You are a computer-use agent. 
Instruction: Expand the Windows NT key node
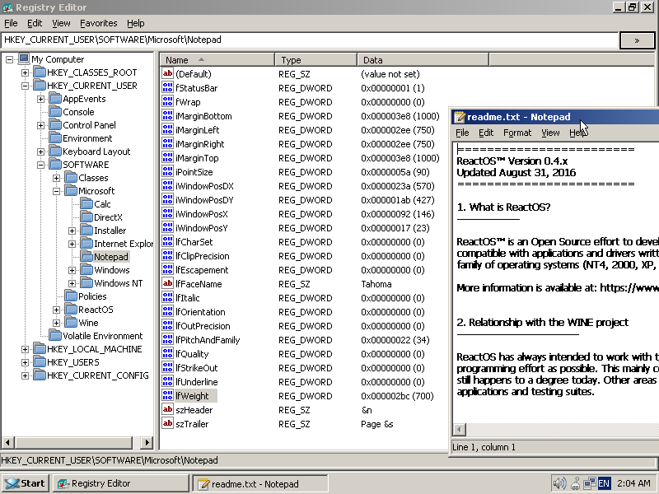click(72, 283)
